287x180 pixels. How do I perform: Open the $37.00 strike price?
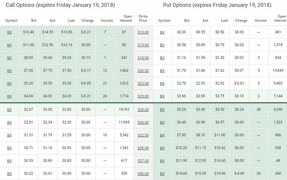[x=143, y=161]
